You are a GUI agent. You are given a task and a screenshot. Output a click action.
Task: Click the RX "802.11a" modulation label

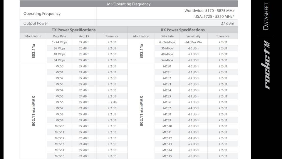pos(141,51)
